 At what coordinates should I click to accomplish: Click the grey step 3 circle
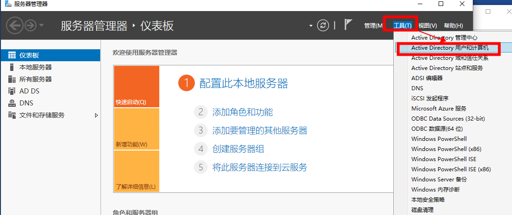(x=201, y=131)
